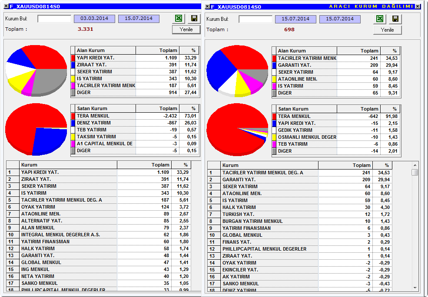
Task: Select ZIRAAT YAT. row in left list
Action: [99, 180]
